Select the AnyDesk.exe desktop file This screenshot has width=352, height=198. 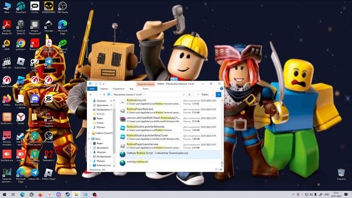(x=7, y=156)
